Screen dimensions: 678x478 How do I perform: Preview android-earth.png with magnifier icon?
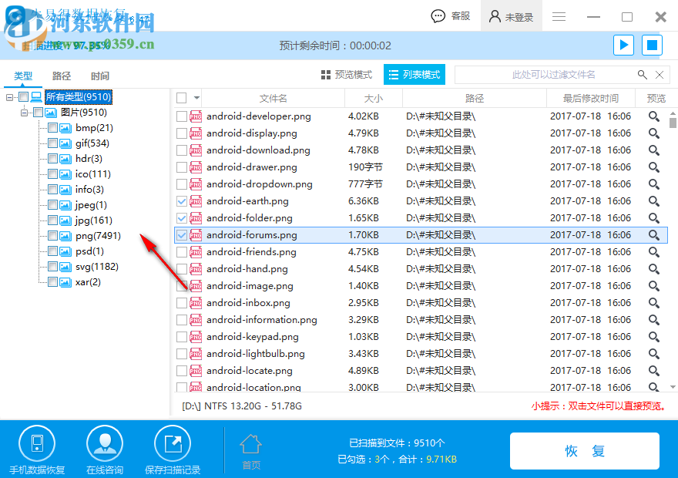point(654,201)
